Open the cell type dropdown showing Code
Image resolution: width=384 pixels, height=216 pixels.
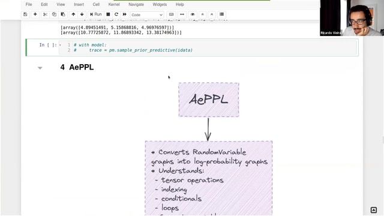tap(147, 14)
